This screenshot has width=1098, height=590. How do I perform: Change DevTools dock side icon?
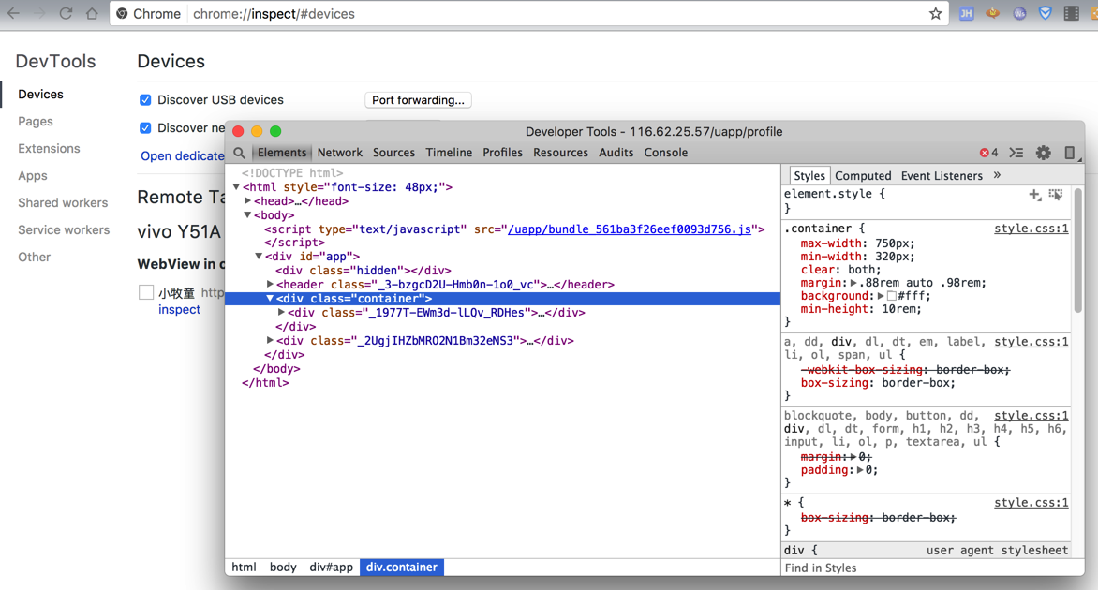click(1069, 153)
